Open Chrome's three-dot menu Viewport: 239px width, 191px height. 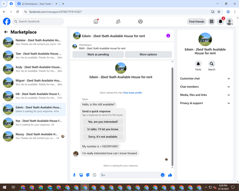[235, 11]
